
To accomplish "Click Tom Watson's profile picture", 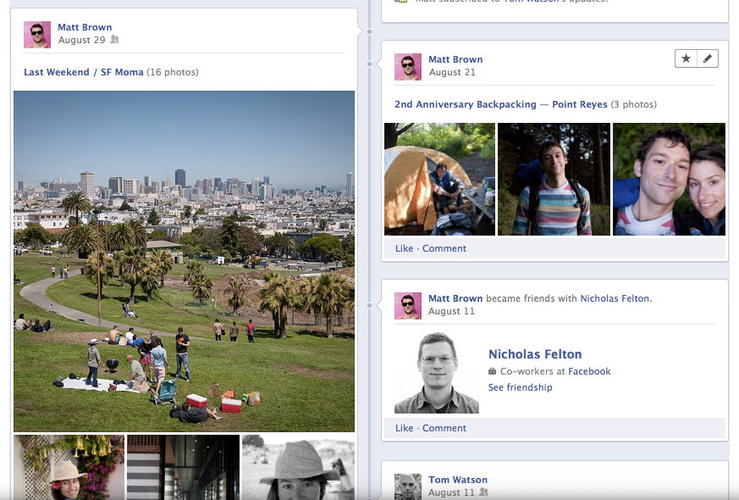I will 408,486.
